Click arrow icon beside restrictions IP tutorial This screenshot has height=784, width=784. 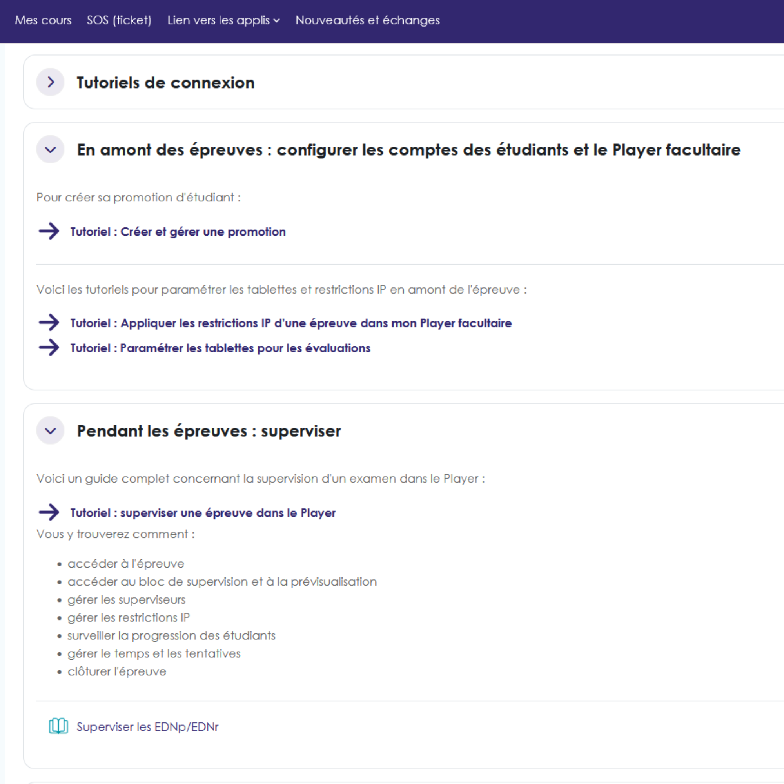[49, 323]
